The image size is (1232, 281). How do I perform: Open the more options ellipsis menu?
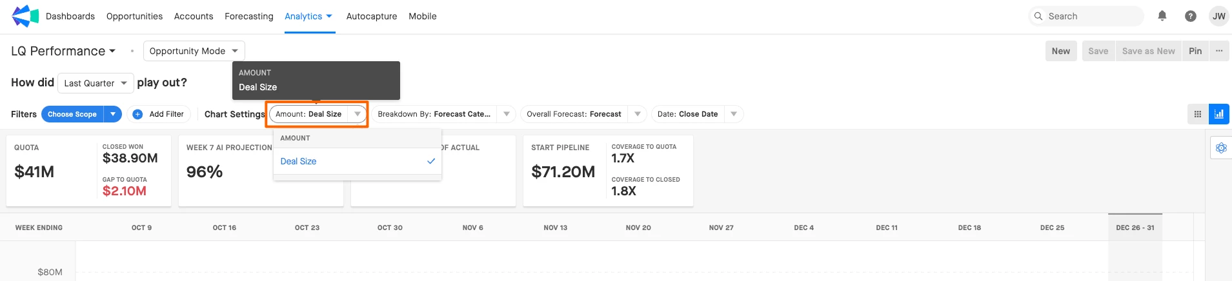tap(1218, 51)
